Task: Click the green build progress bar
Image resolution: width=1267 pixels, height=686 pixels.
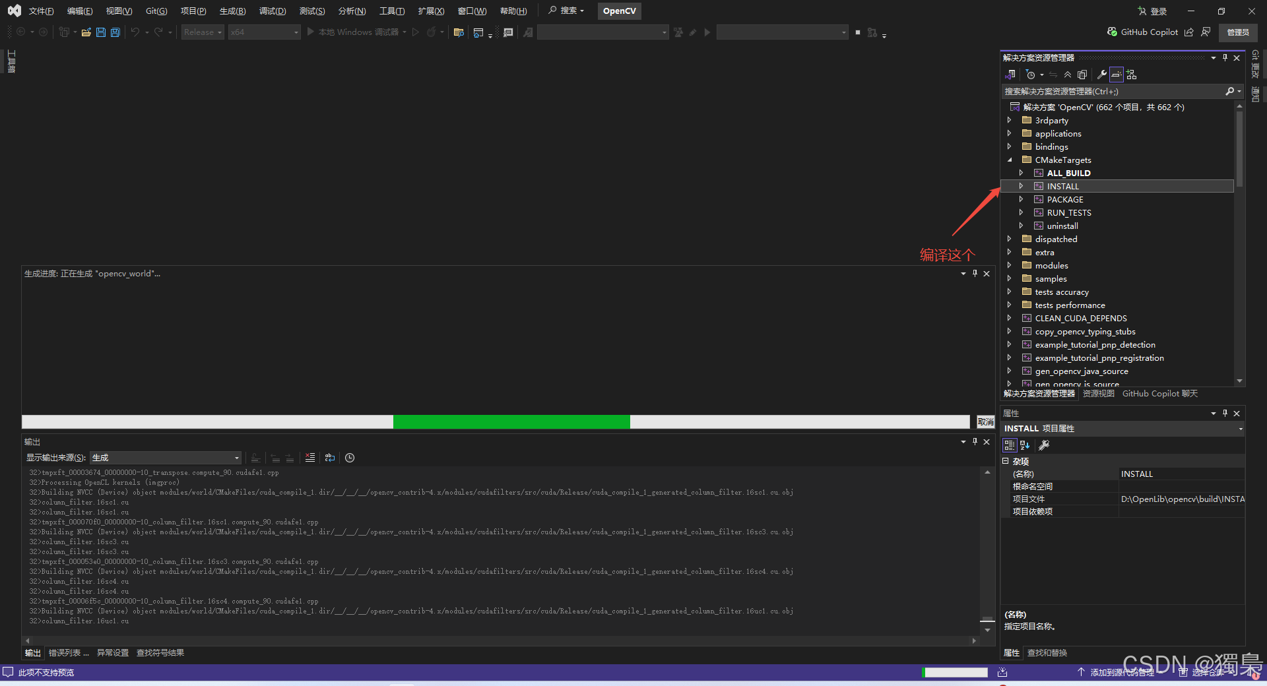Action: point(511,422)
